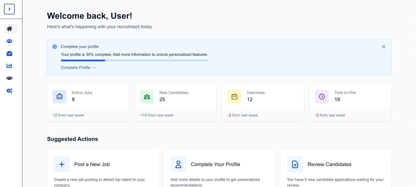
Task: Click the Welcome back, User! heading
Action: tap(90, 16)
